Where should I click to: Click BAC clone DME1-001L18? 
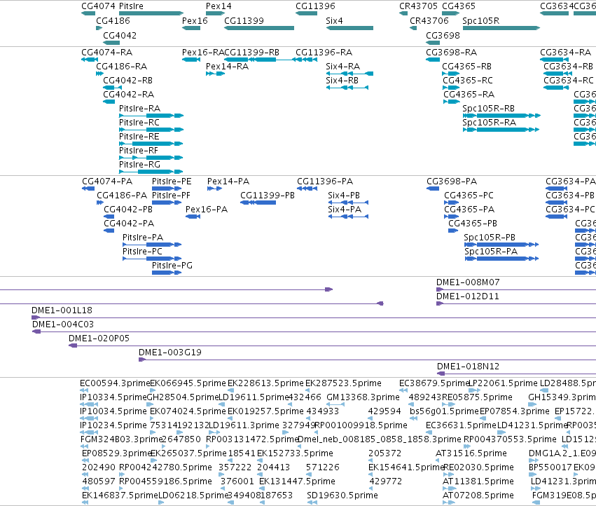[x=62, y=310]
